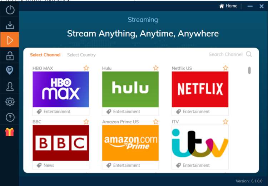Switch to Select Channel tab
Screen dimensions: 268x186
45,55
